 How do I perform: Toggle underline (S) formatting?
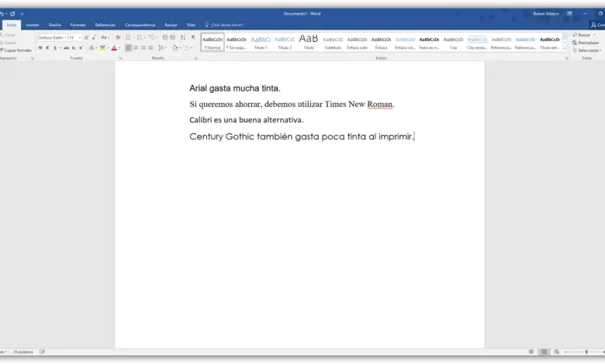pyautogui.click(x=55, y=48)
